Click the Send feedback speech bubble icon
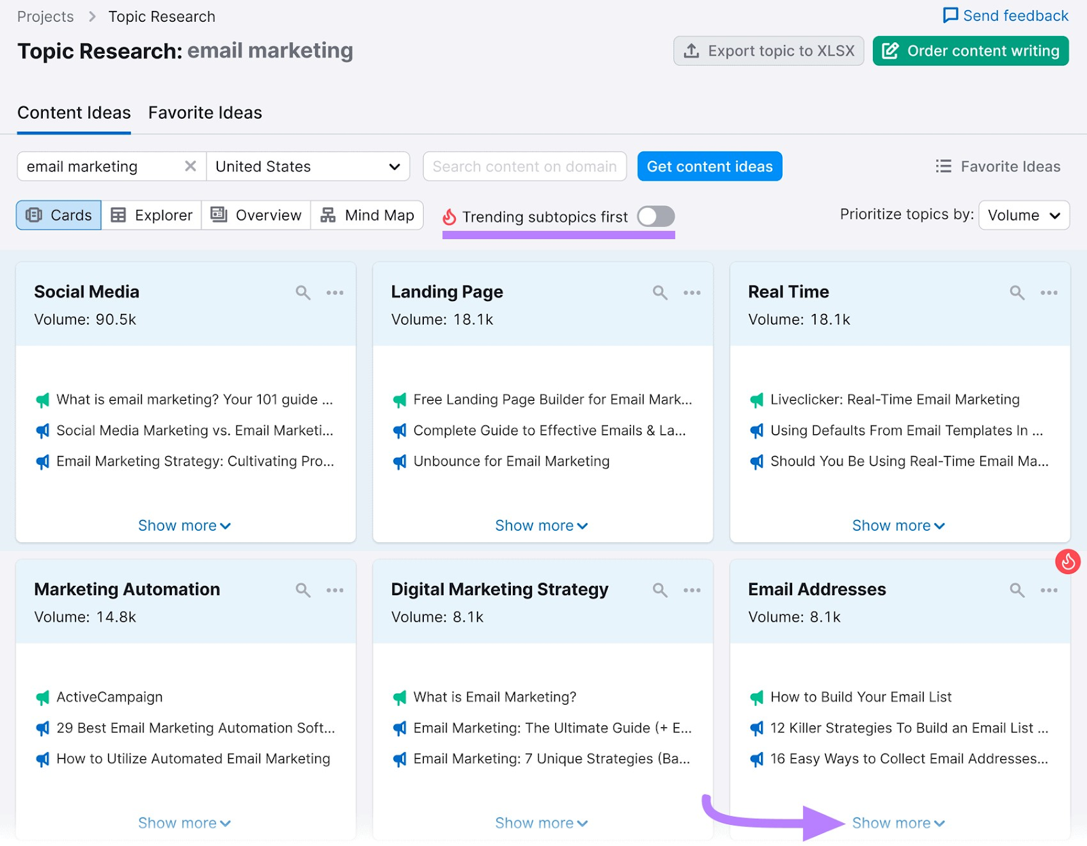Screen dimensions: 1087x846 click(950, 15)
